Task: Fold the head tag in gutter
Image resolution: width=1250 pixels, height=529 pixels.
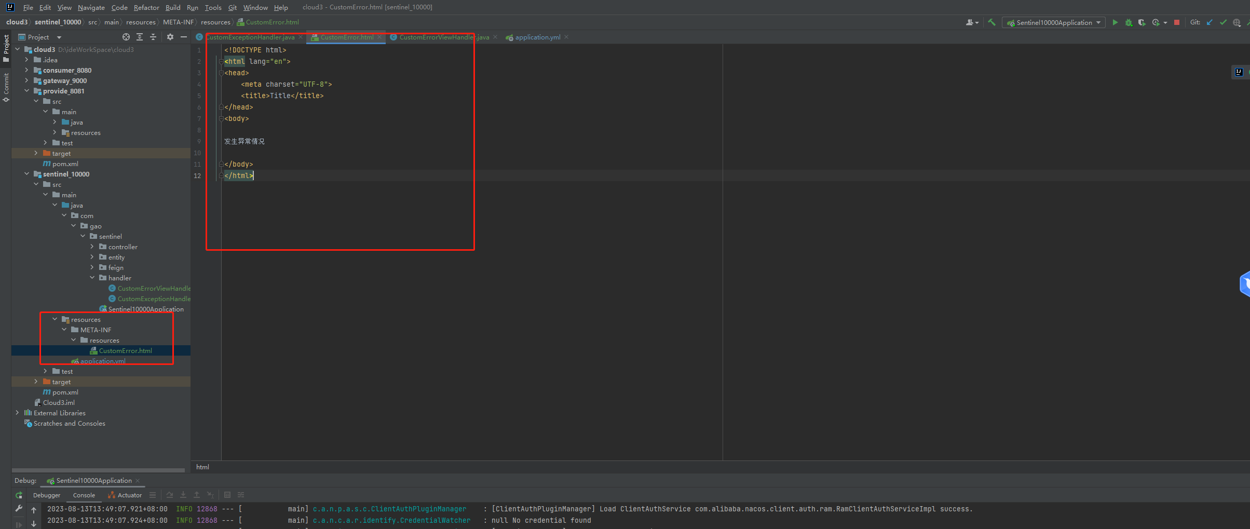Action: [221, 73]
